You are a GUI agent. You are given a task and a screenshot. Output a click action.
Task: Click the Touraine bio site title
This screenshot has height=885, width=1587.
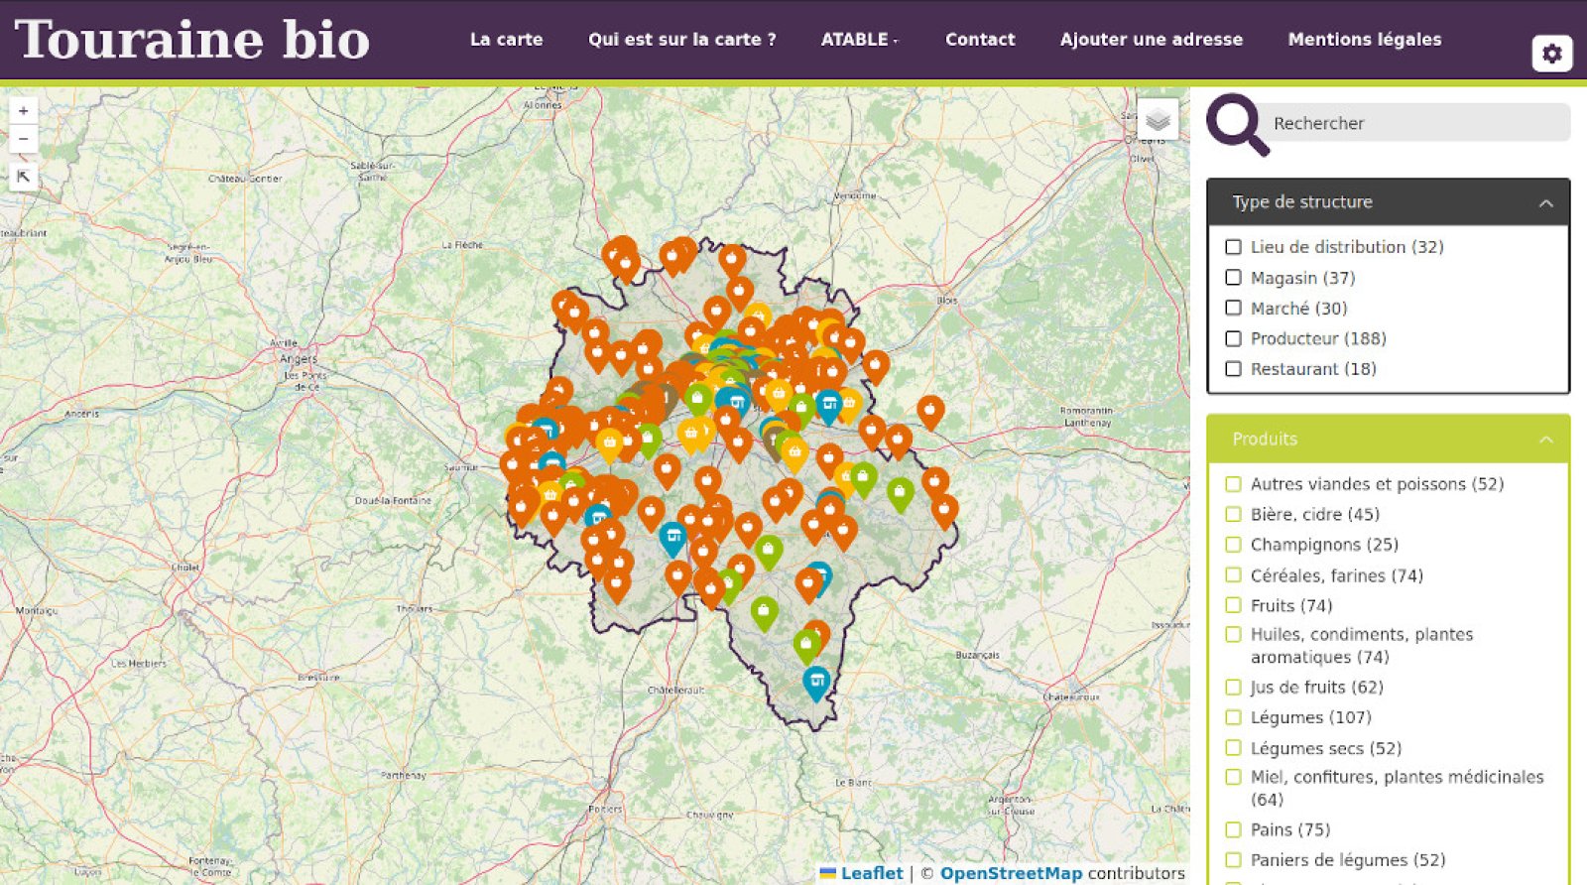point(192,40)
